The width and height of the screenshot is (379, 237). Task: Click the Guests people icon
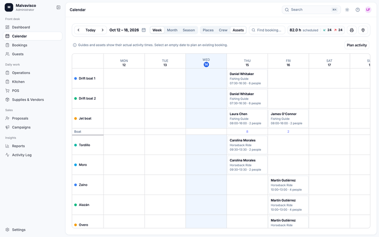tap(7, 54)
